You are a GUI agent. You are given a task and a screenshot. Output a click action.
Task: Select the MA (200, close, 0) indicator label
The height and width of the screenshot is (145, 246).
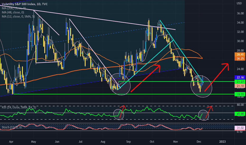14,8
